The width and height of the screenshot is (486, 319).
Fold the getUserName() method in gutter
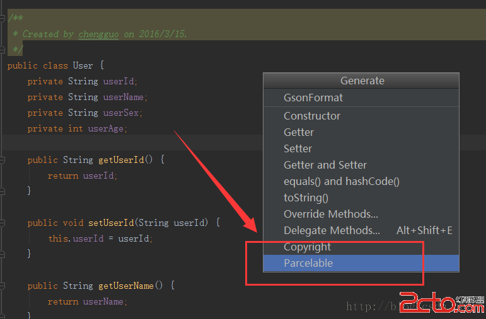pos(3,286)
